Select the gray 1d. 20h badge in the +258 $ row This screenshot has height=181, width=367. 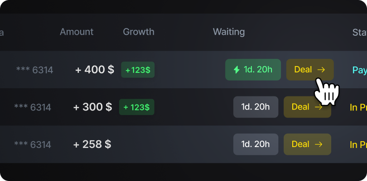[256, 144]
